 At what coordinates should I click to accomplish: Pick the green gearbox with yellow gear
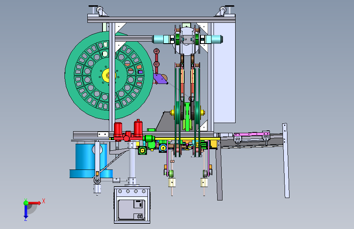click(142, 150)
